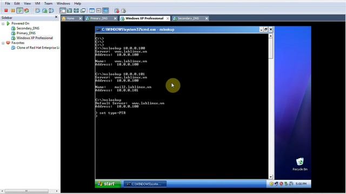Click the orange Suspend toolbar icon
The height and width of the screenshot is (194, 346).
pos(13,10)
